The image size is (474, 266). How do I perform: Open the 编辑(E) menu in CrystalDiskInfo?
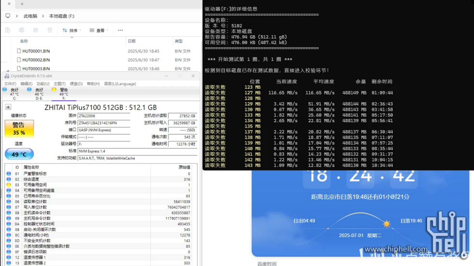point(26,84)
